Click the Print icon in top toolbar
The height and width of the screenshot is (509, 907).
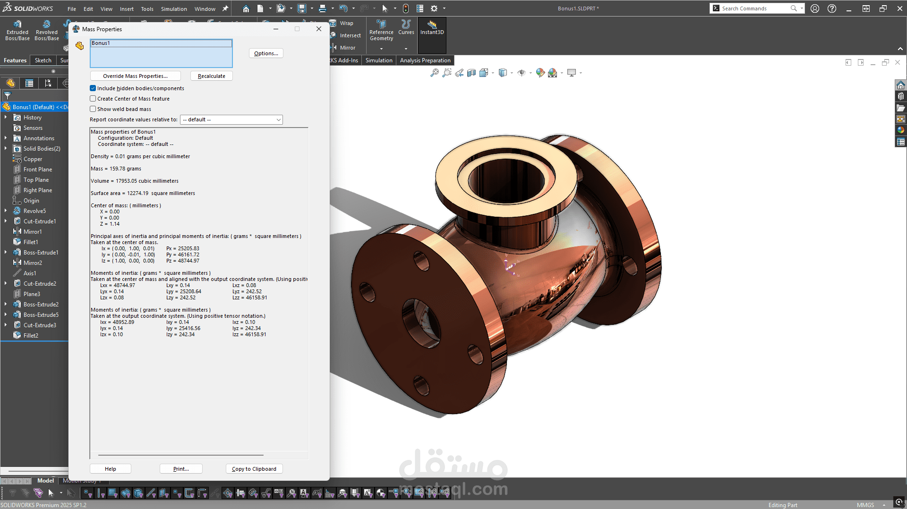322,8
